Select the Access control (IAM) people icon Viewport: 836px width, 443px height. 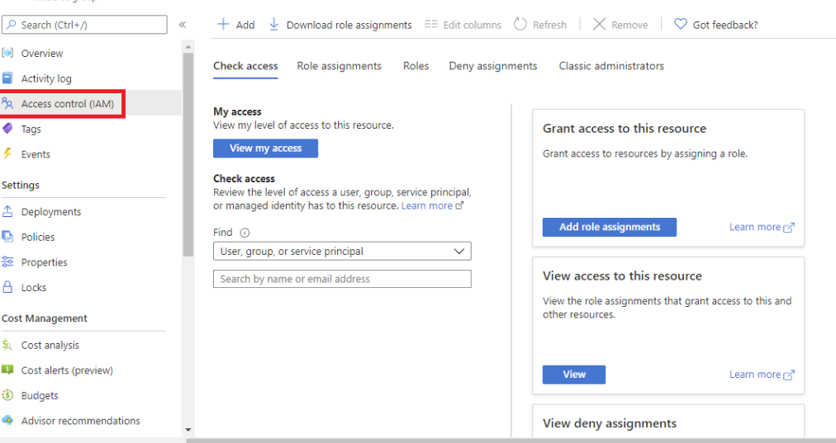click(x=7, y=103)
